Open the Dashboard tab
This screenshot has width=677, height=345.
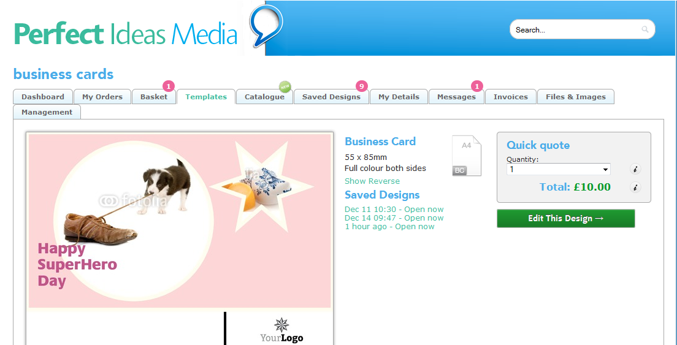click(x=43, y=97)
